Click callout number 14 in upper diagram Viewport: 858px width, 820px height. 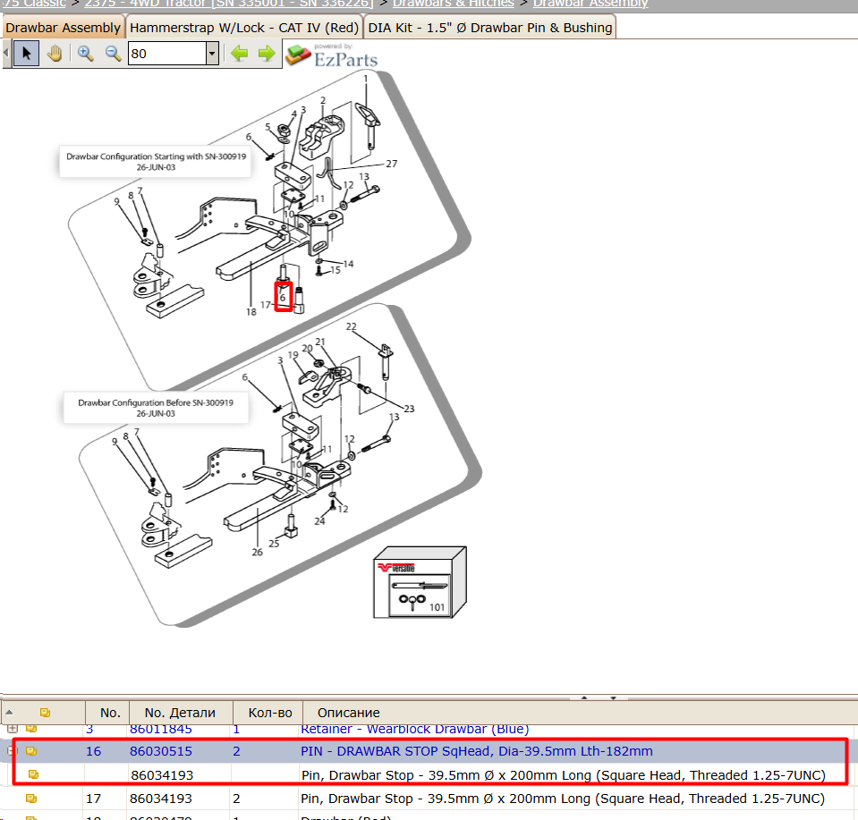click(x=348, y=264)
